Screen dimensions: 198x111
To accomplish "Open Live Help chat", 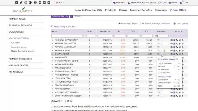I will [x=119, y=3].
